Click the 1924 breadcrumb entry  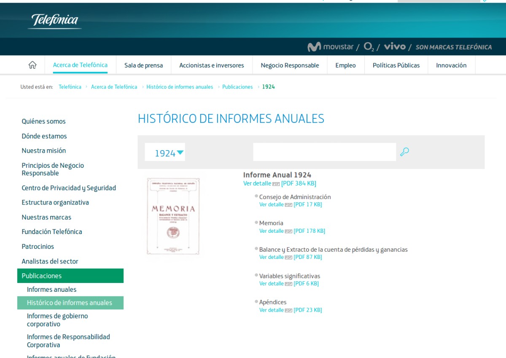click(x=269, y=86)
